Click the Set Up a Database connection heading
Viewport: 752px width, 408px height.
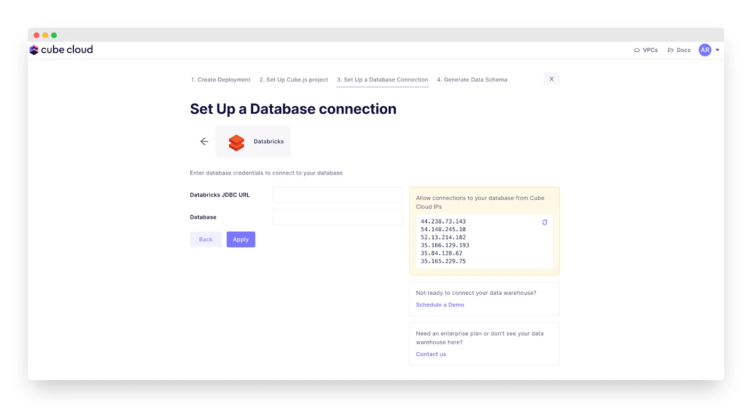click(293, 109)
